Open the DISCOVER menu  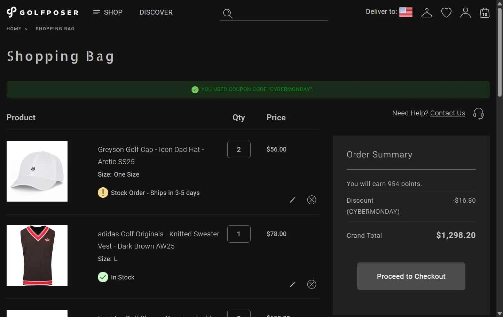point(156,12)
